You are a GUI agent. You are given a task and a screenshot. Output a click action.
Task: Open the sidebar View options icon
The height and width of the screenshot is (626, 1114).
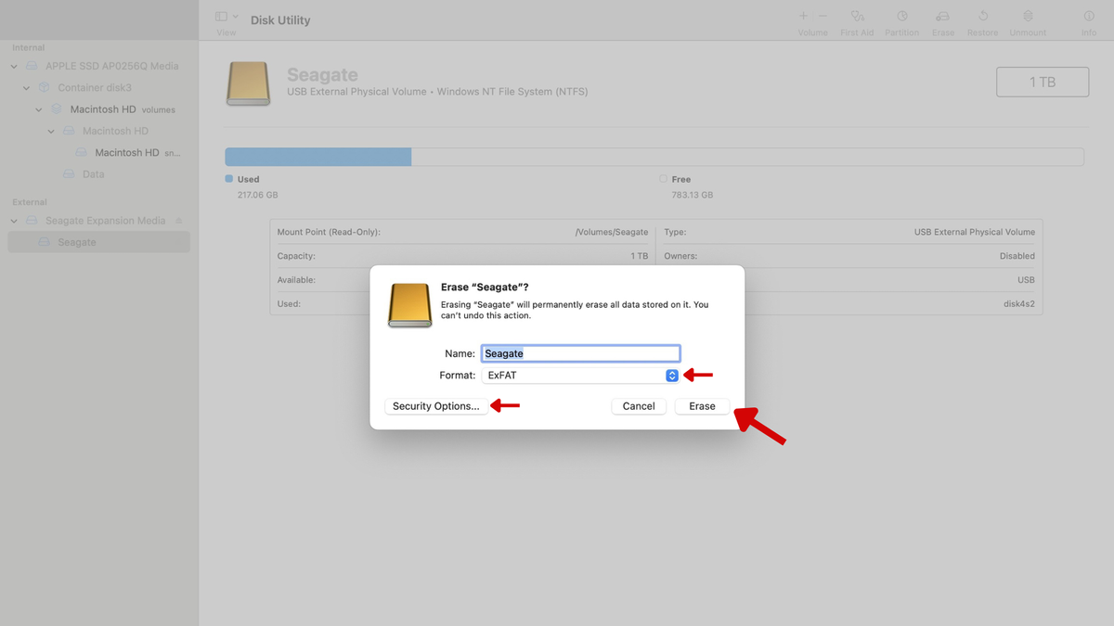[220, 15]
